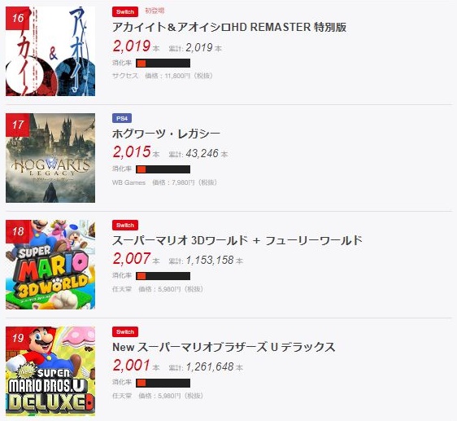Viewport: 457px width, 421px height.
Task: Select the Switch tag above New スーパーマリオブラザーズ U
Action: 125,331
